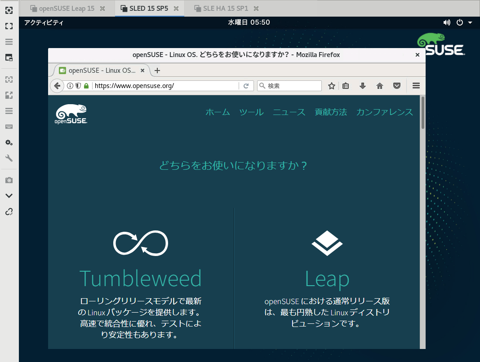The height and width of the screenshot is (362, 480).
Task: Open a new Firefox tab with plus button
Action: 157,71
